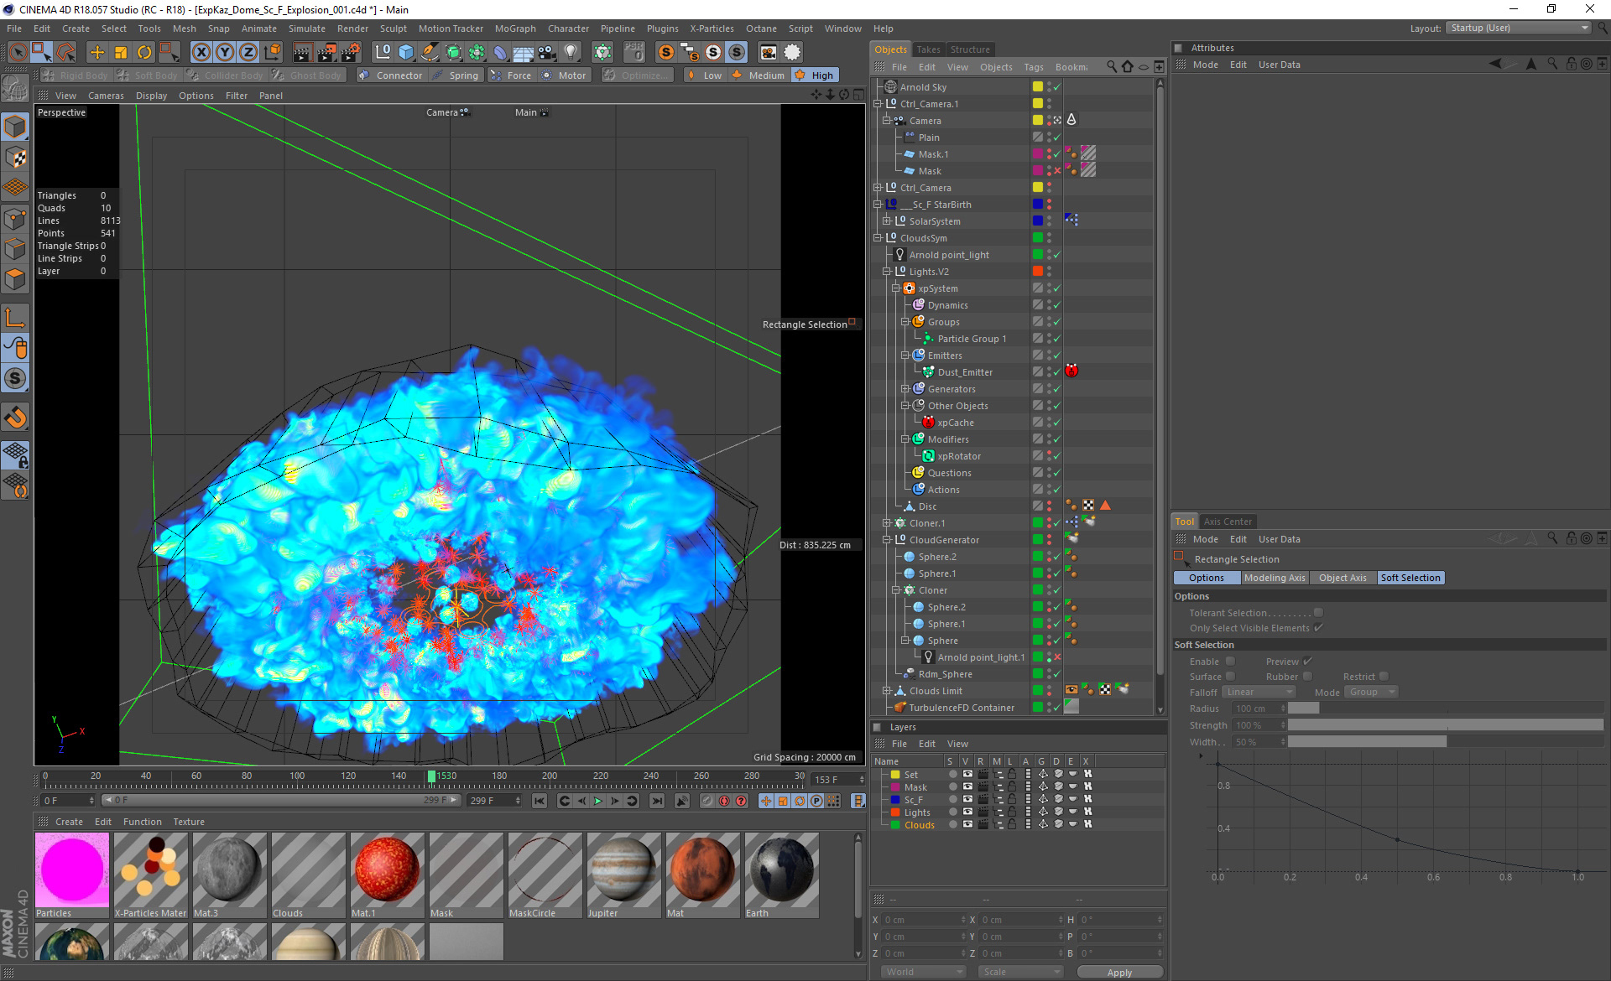1611x981 pixels.
Task: Click the Force dynamics button
Action: click(511, 75)
